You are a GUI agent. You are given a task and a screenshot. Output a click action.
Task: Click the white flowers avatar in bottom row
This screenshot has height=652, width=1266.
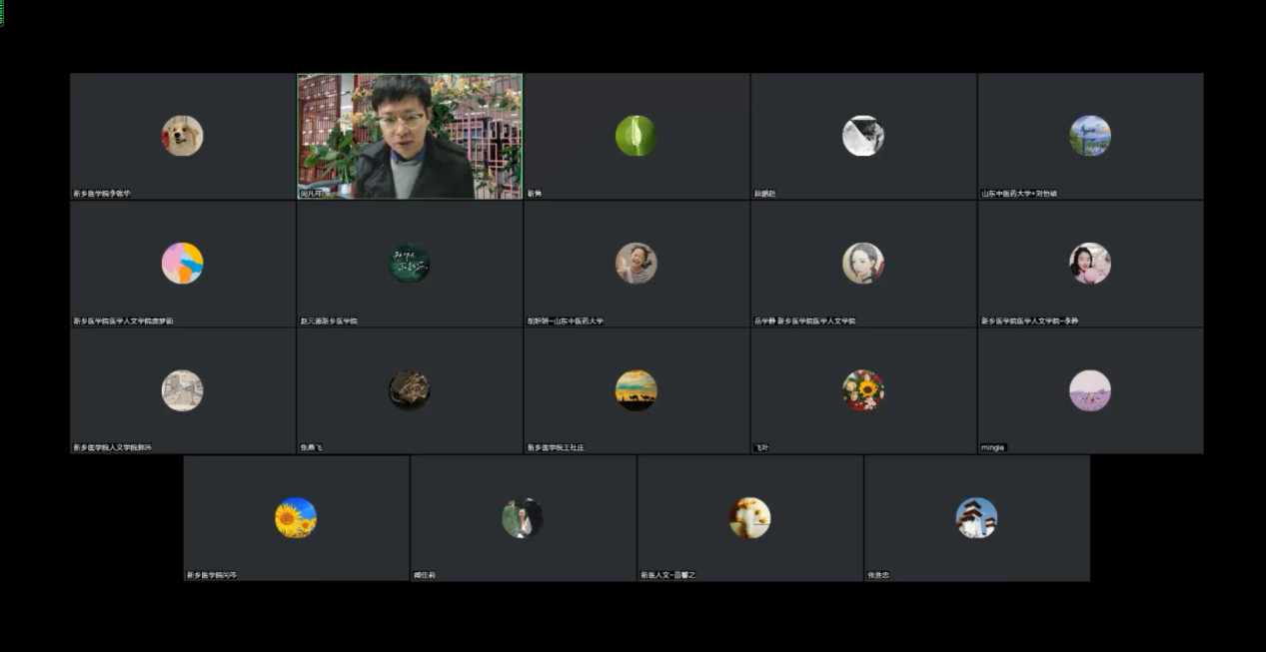coord(749,518)
